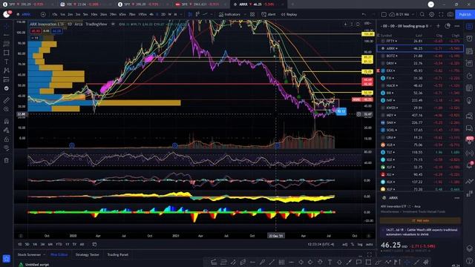Screen dimensions: 475x267
Task: Open the Indicators menu
Action: tap(229, 14)
